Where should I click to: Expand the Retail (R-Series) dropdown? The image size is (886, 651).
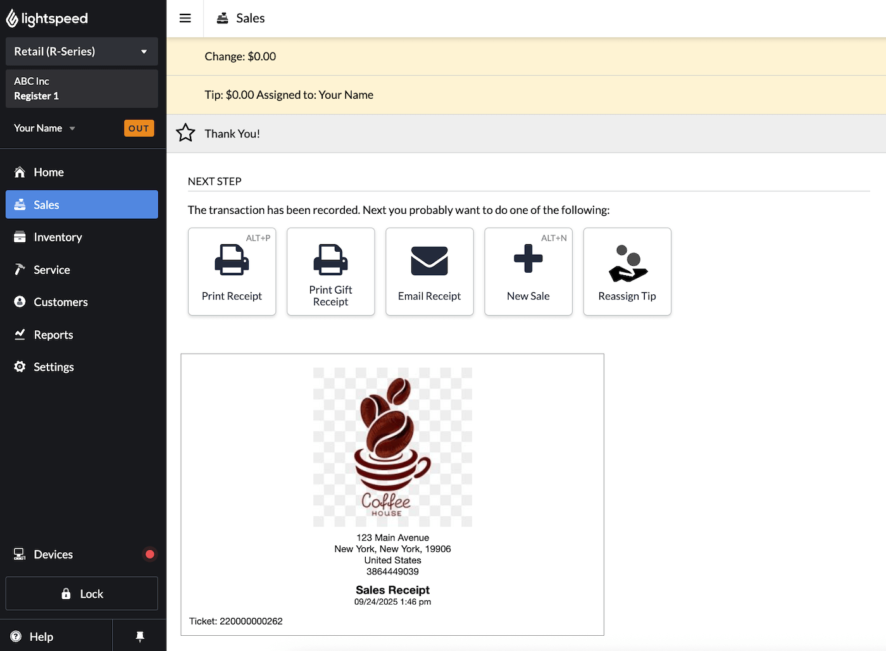coord(82,52)
